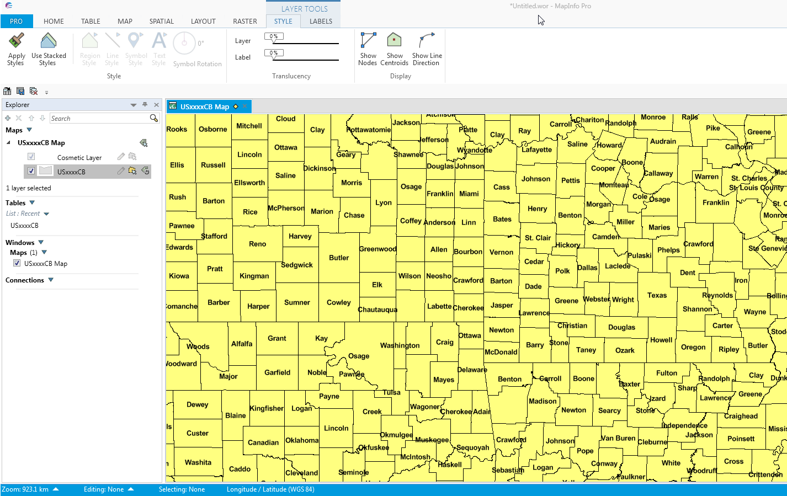Screen dimensions: 787x496
Task: Open the Explorer panel options dropdown
Action: click(133, 105)
